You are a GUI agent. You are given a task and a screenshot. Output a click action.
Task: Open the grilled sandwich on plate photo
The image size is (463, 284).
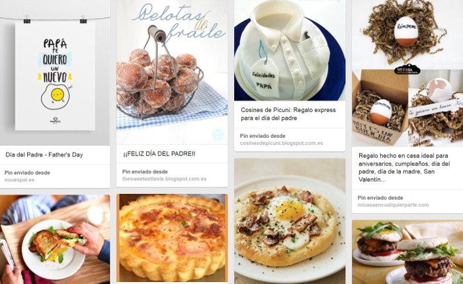(x=55, y=240)
